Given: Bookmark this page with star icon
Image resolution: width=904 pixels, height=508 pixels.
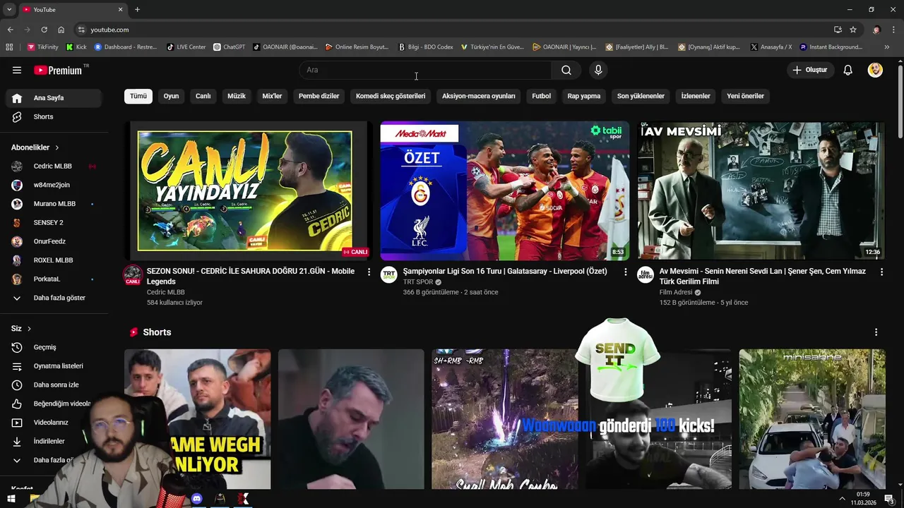Looking at the screenshot, I should [x=853, y=30].
